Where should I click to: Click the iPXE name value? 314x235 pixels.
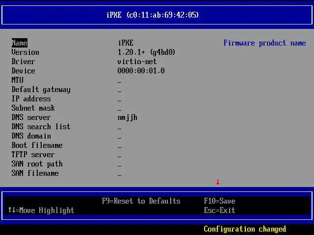(x=126, y=43)
